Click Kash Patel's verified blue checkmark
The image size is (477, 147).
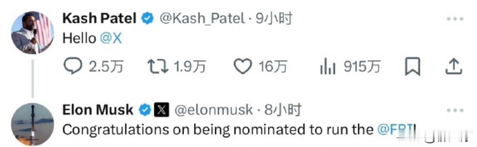(x=148, y=18)
